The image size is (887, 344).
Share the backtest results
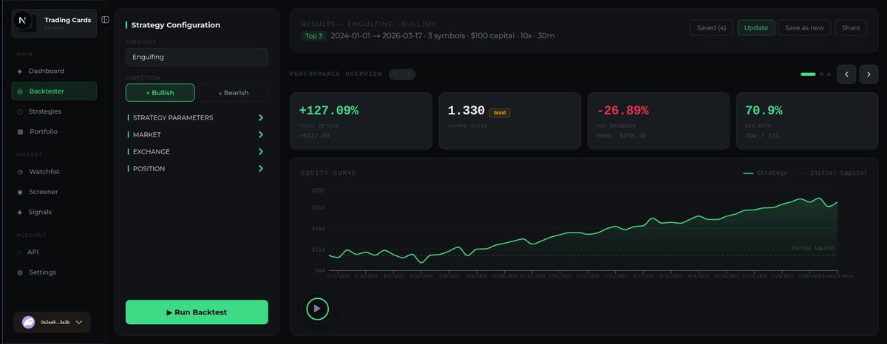(851, 28)
